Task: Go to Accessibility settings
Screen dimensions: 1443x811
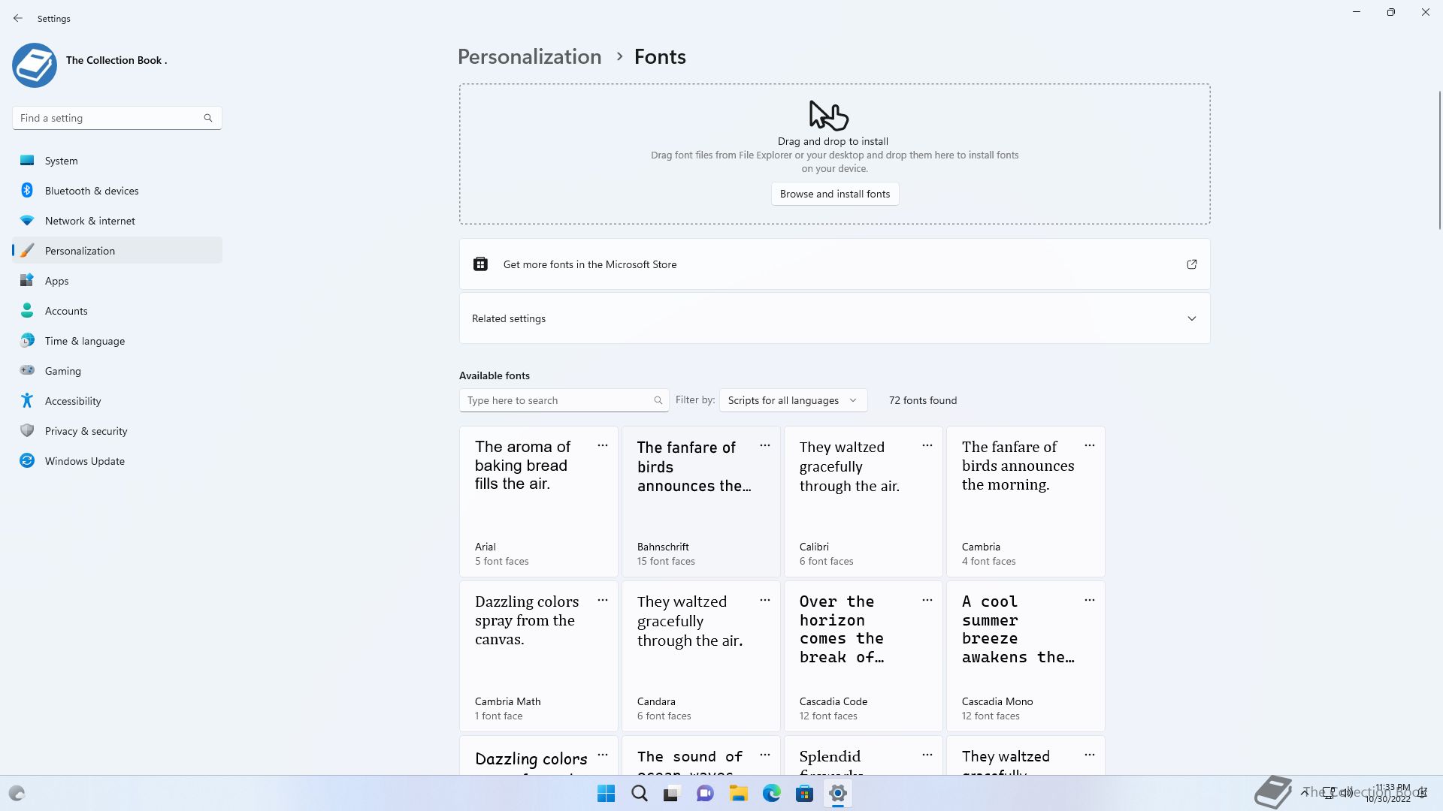Action: (117, 401)
